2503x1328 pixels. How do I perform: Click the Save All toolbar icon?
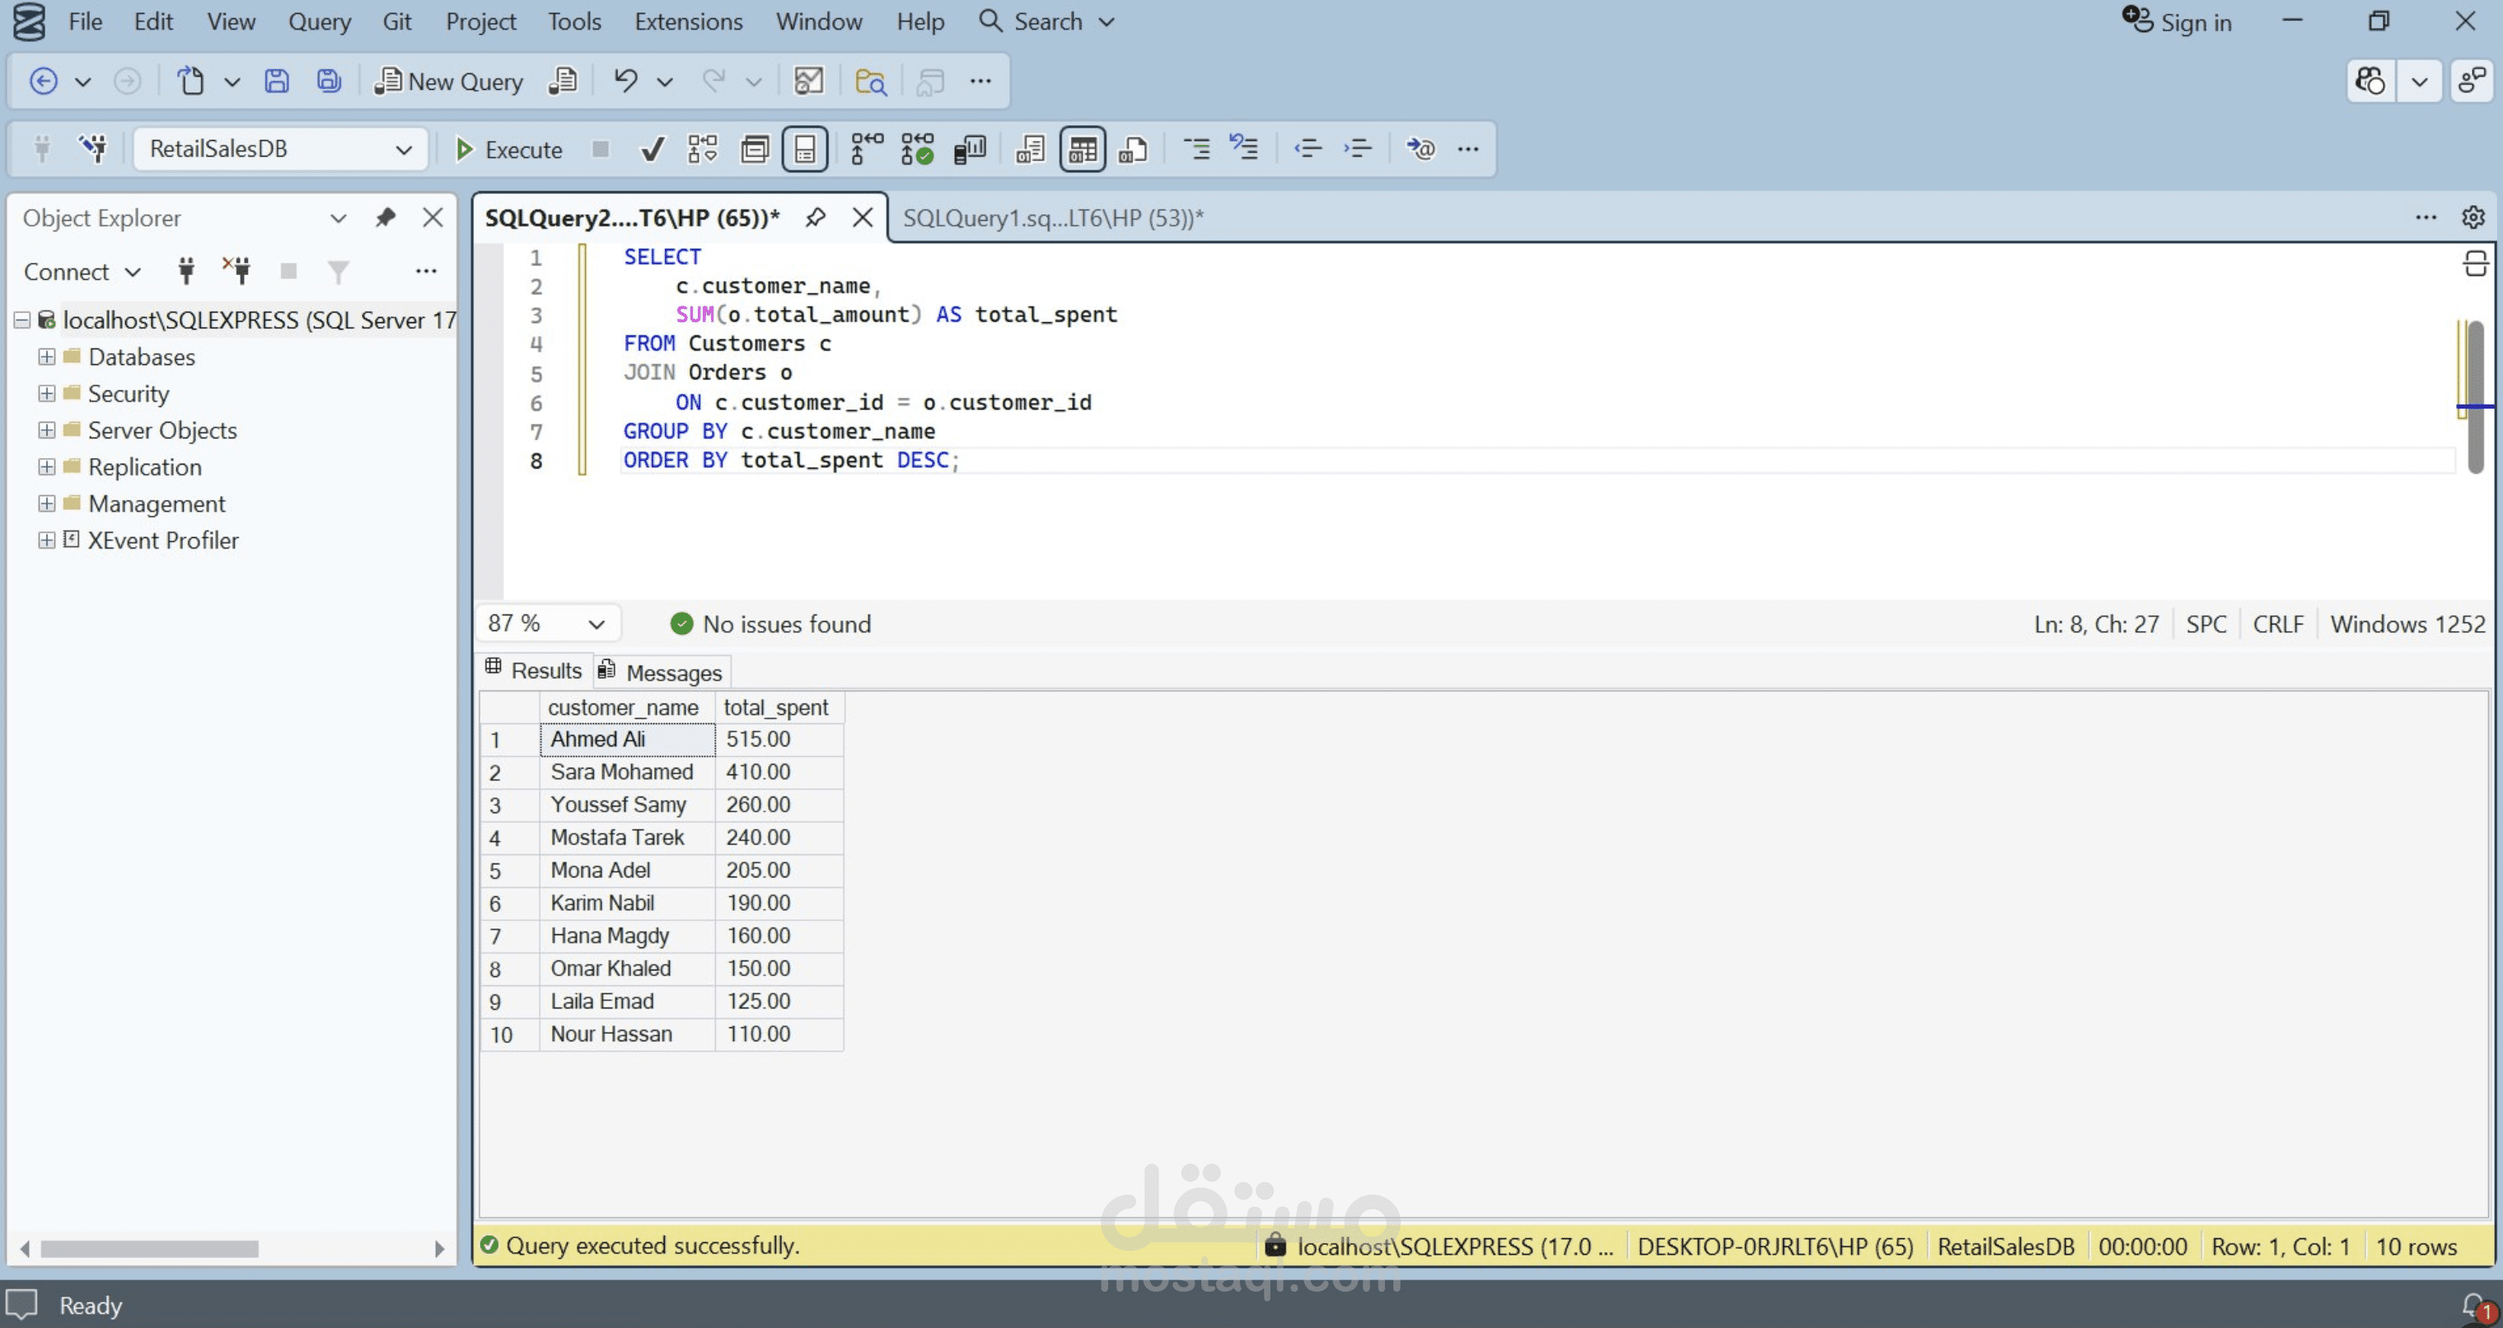tap(330, 81)
